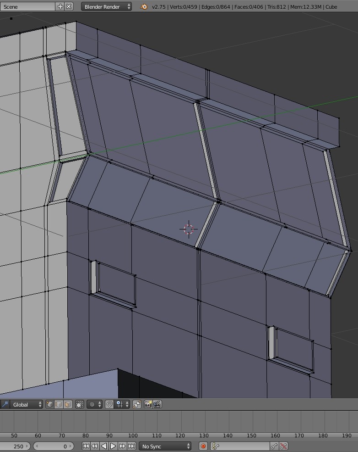Screen dimensions: 358x452
Task: Increase current frame with right arrow
Action: 71,446
